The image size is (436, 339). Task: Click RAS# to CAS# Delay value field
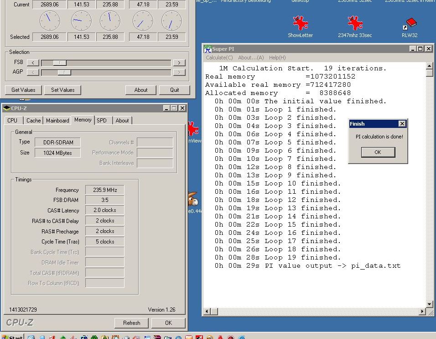[x=105, y=221]
